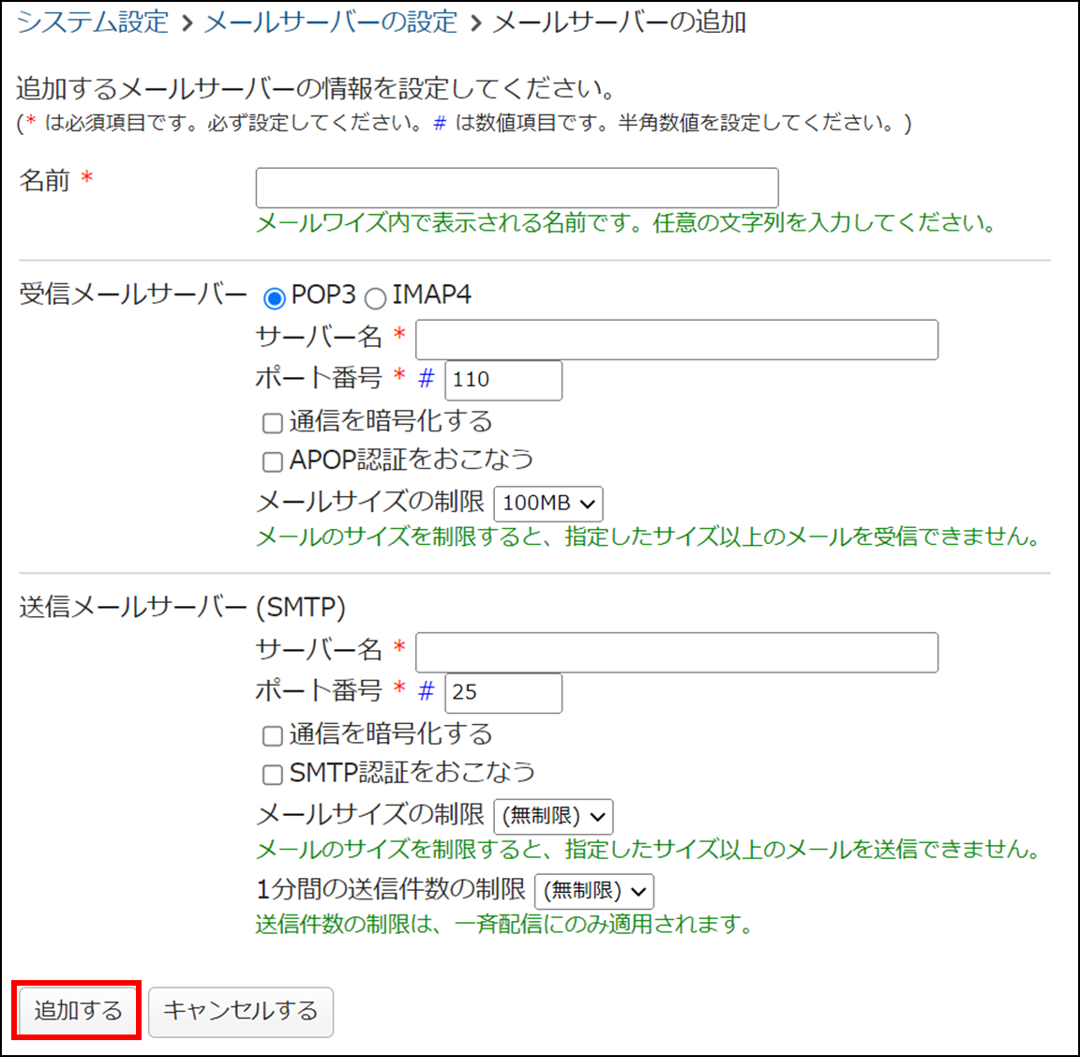Check the APOP認証をおこなう checkbox
This screenshot has height=1057, width=1080.
pos(273,461)
